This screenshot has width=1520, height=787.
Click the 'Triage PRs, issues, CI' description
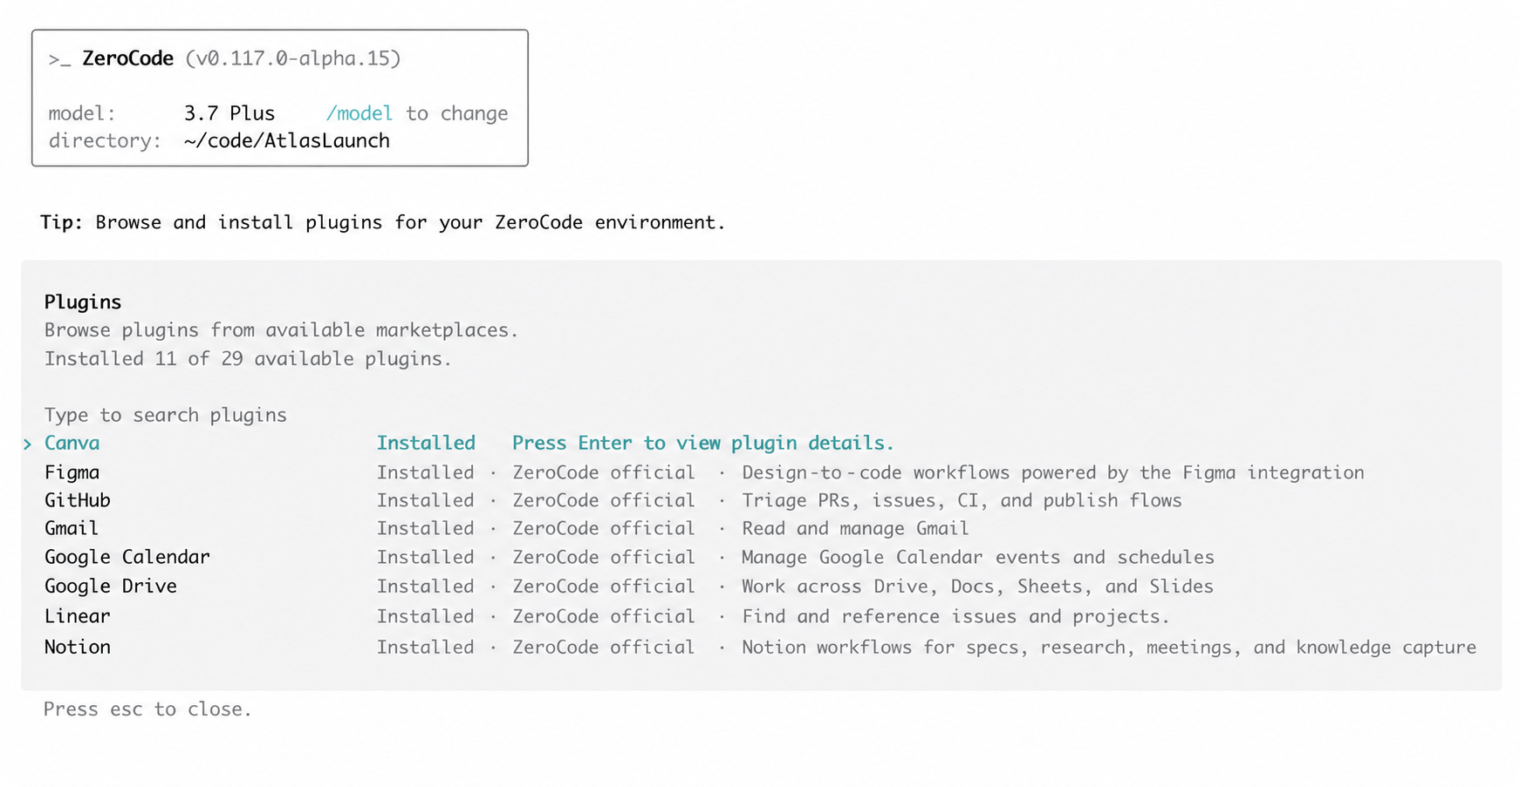click(962, 500)
